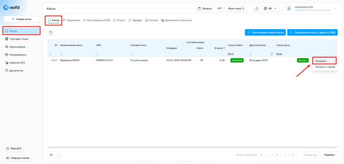
Task: Expand the user account chevron
Action: 335,8
